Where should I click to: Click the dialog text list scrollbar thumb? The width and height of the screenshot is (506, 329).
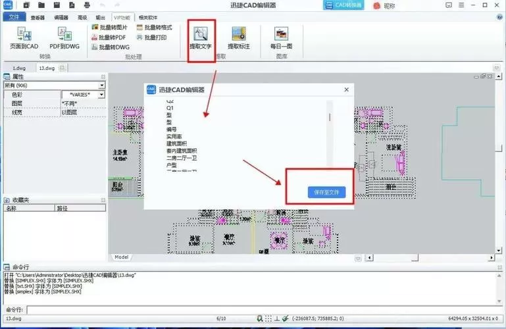pos(330,117)
